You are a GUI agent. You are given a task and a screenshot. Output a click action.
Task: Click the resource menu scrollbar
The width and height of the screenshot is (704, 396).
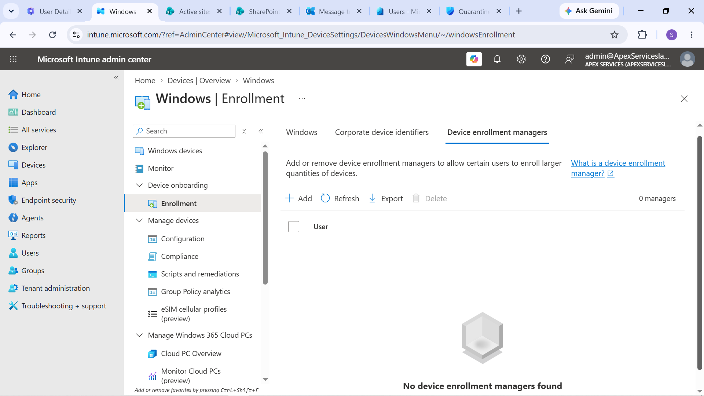[x=265, y=218]
